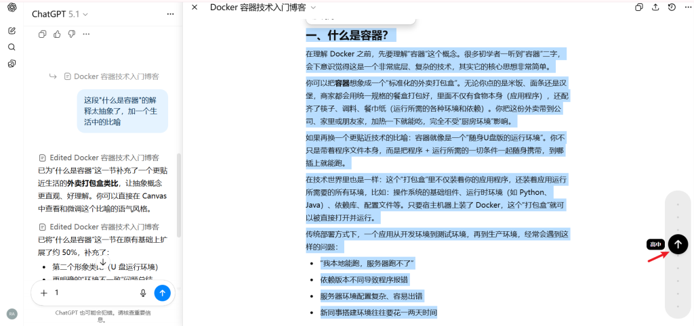694x326 pixels.
Task: Copy the canvas content
Action: coord(639,7)
